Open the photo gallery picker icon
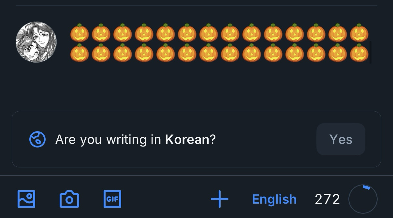This screenshot has width=393, height=218. [x=26, y=199]
